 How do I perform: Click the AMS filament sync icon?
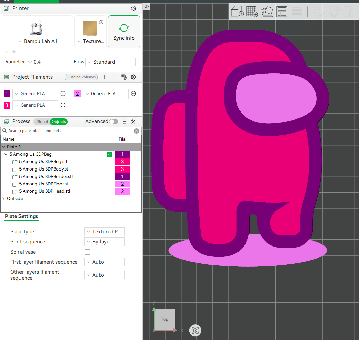click(123, 77)
